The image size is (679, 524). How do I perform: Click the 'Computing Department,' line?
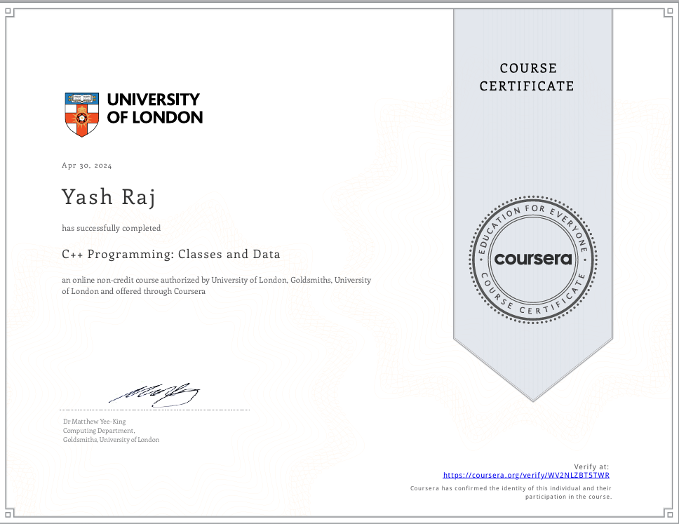[99, 431]
